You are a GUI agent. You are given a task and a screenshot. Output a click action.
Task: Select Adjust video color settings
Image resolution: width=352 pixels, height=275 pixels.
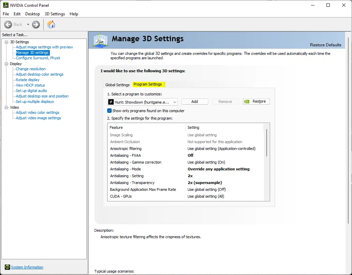(x=38, y=112)
